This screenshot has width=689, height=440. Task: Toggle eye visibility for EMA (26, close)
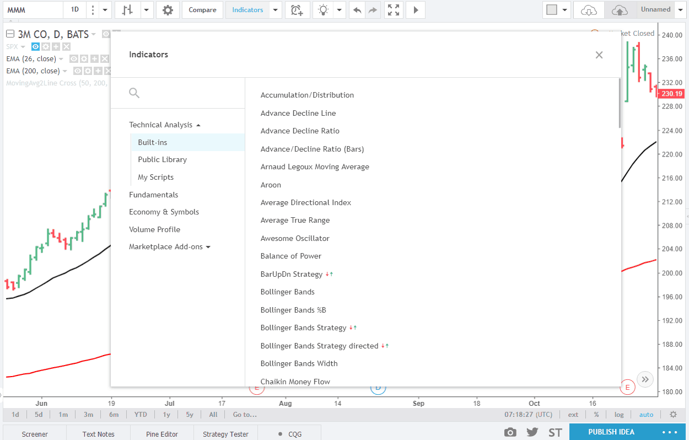pyautogui.click(x=74, y=59)
